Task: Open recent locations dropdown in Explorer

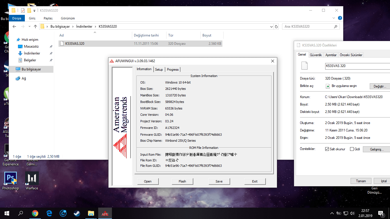Action: pyautogui.click(x=29, y=27)
